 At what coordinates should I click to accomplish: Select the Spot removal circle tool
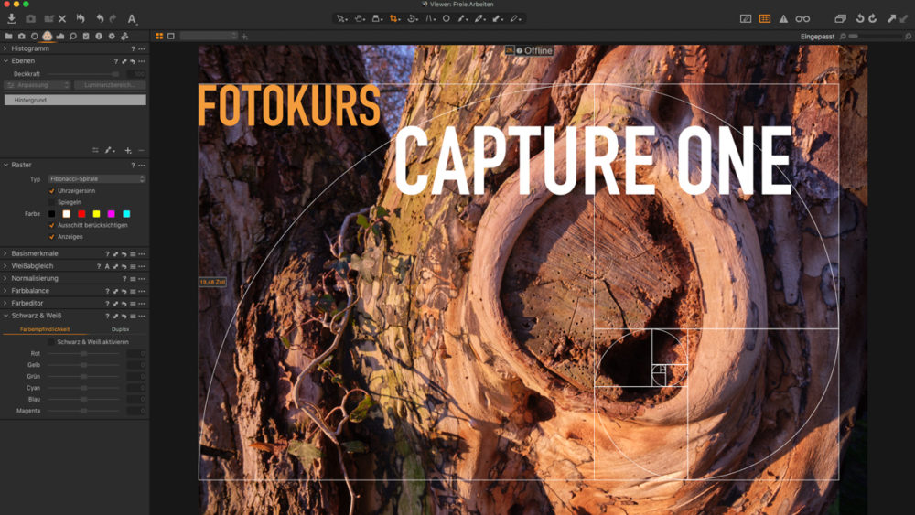[447, 18]
